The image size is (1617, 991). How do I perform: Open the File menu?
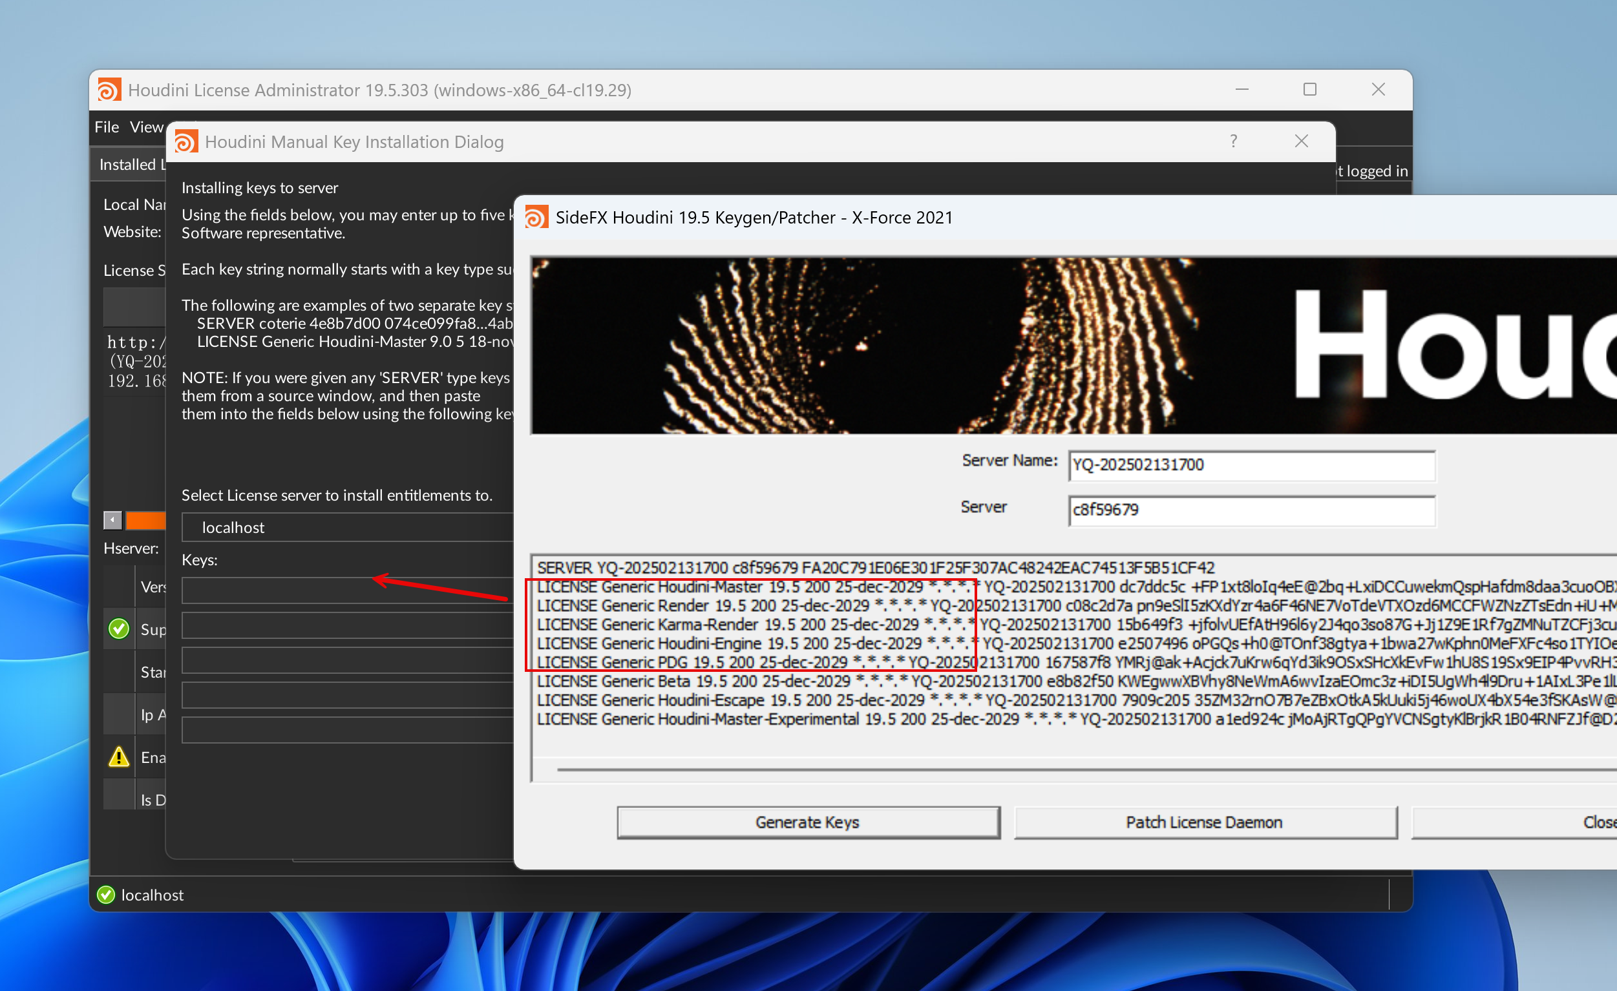coord(106,127)
